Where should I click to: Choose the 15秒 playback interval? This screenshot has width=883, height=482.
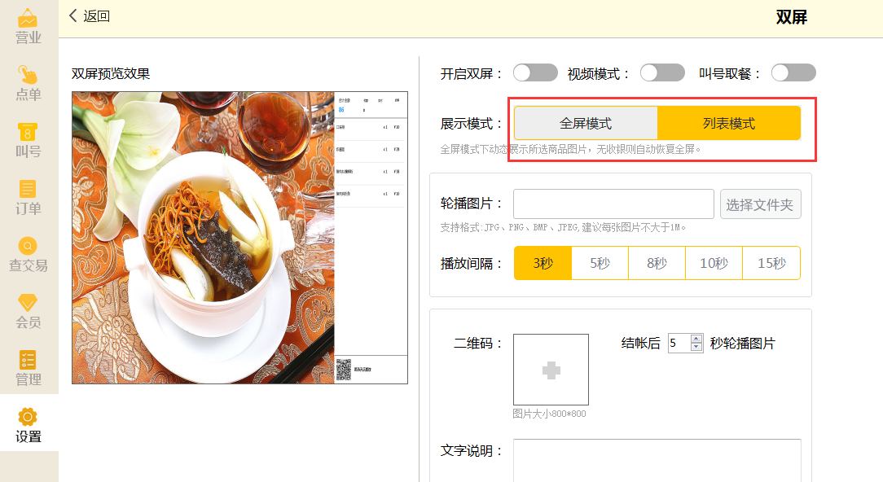click(771, 264)
